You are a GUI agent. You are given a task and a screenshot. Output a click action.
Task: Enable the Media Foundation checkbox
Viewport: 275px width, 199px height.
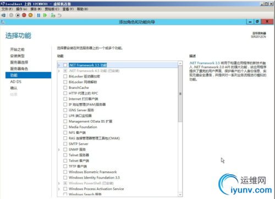coord(65,127)
